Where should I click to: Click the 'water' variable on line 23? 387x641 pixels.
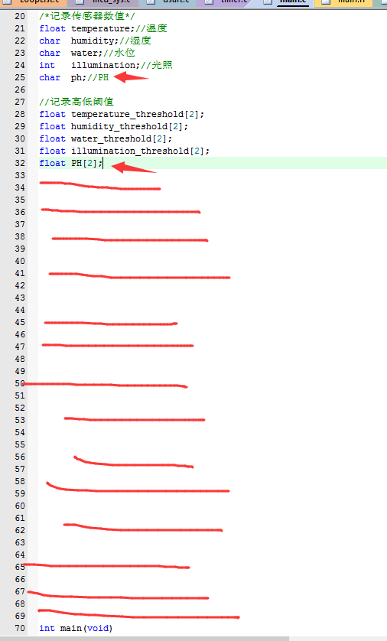tap(84, 53)
